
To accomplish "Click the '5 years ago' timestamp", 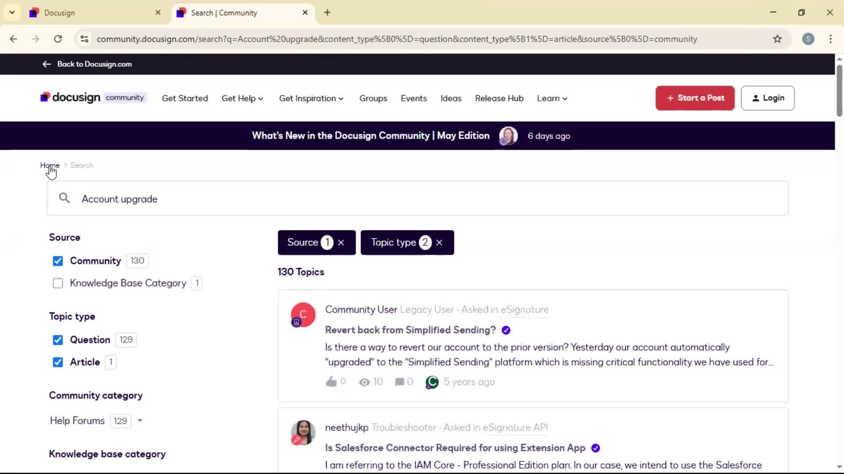I will [469, 382].
